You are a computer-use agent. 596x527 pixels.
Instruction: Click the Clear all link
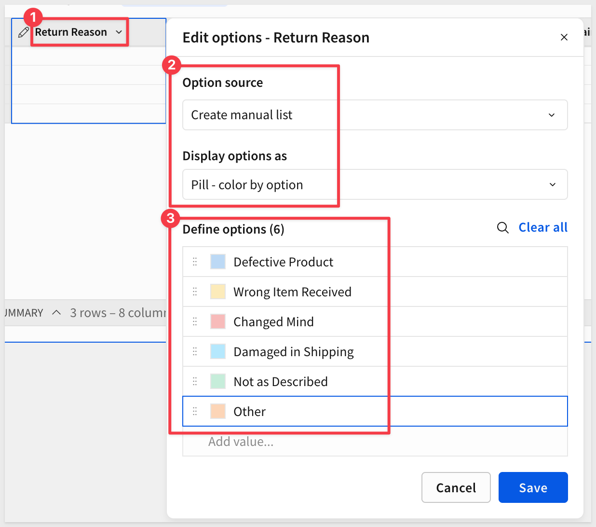pyautogui.click(x=542, y=228)
